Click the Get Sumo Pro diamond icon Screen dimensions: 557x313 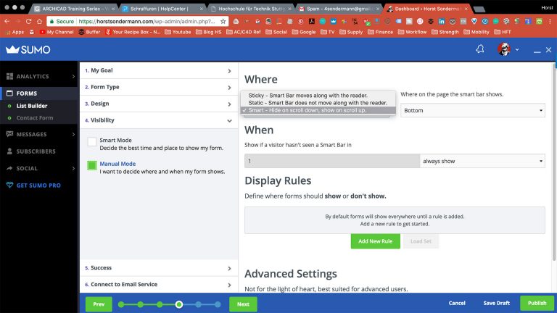[x=10, y=185]
